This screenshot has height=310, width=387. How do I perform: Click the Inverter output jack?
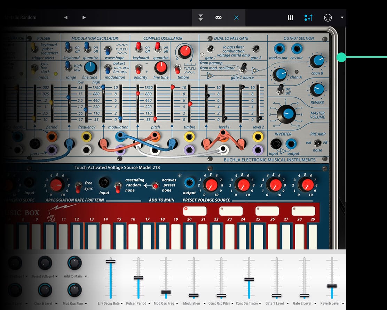click(x=291, y=144)
